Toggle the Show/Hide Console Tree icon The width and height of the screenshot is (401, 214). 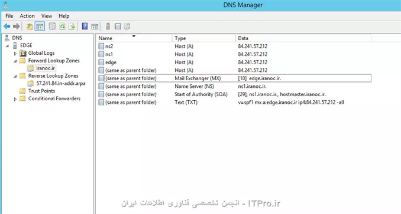(40, 27)
